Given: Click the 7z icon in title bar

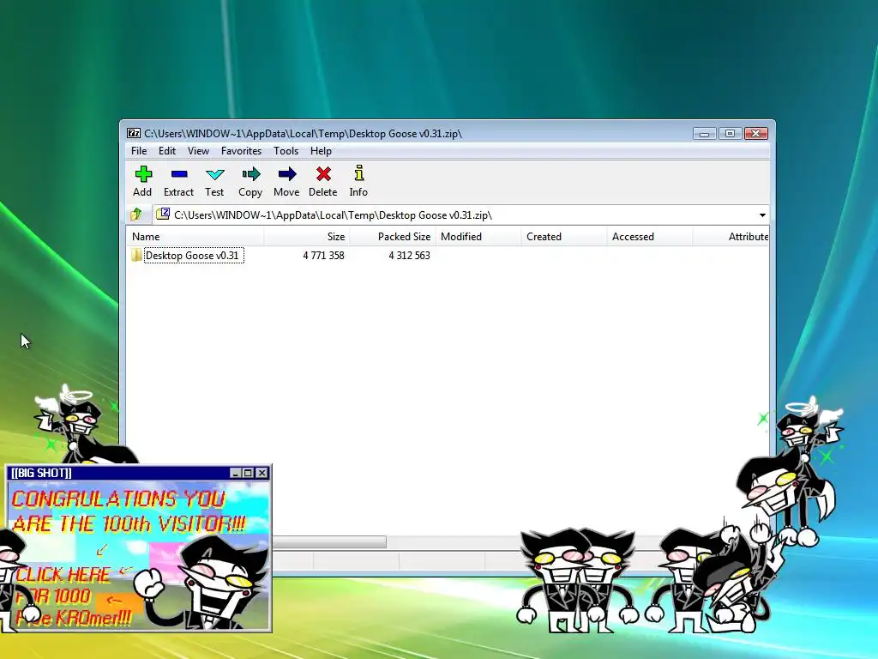Looking at the screenshot, I should (x=134, y=133).
